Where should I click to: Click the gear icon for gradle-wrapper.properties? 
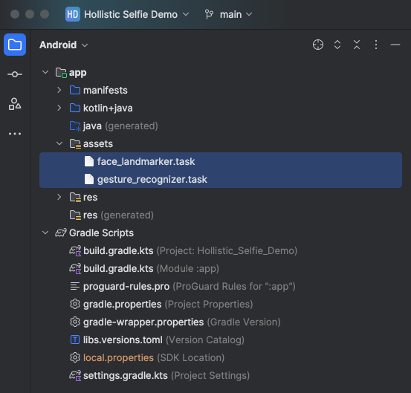tap(75, 322)
